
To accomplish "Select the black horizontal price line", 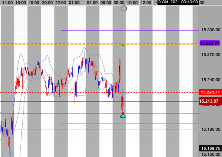I will pyautogui.click(x=99, y=102).
